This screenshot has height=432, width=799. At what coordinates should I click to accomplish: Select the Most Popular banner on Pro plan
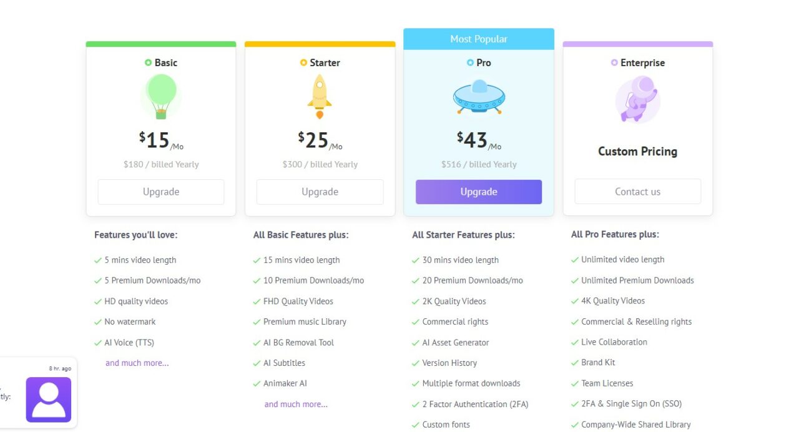point(478,39)
